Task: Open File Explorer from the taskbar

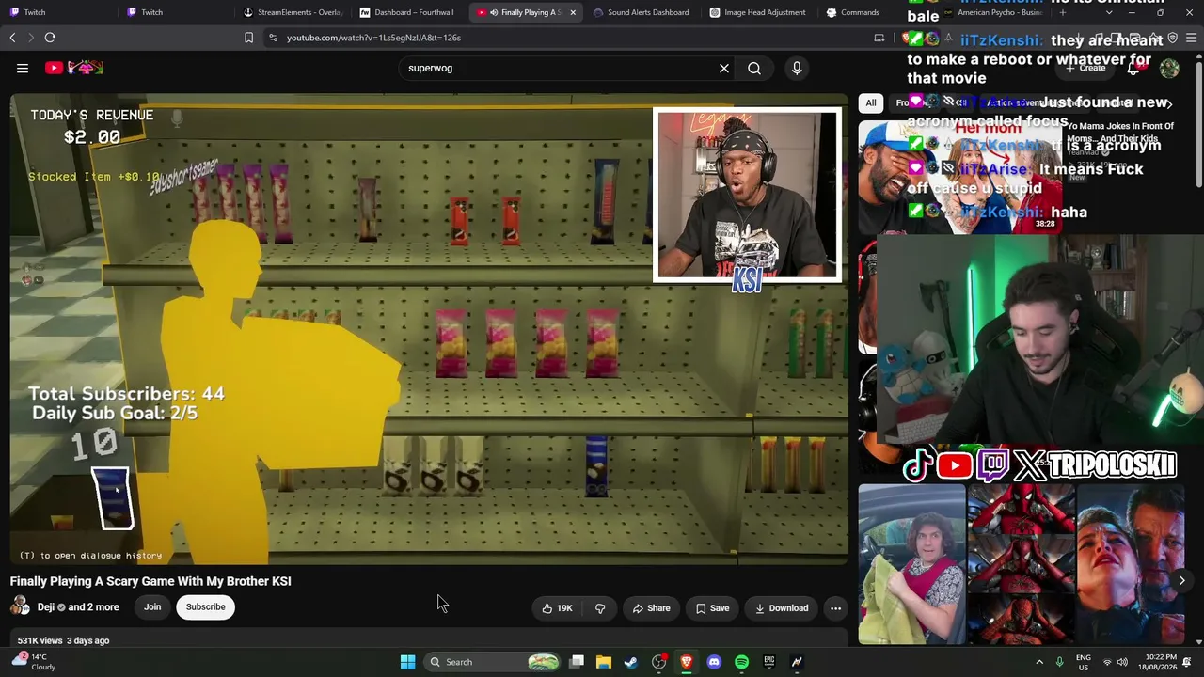Action: pyautogui.click(x=604, y=662)
